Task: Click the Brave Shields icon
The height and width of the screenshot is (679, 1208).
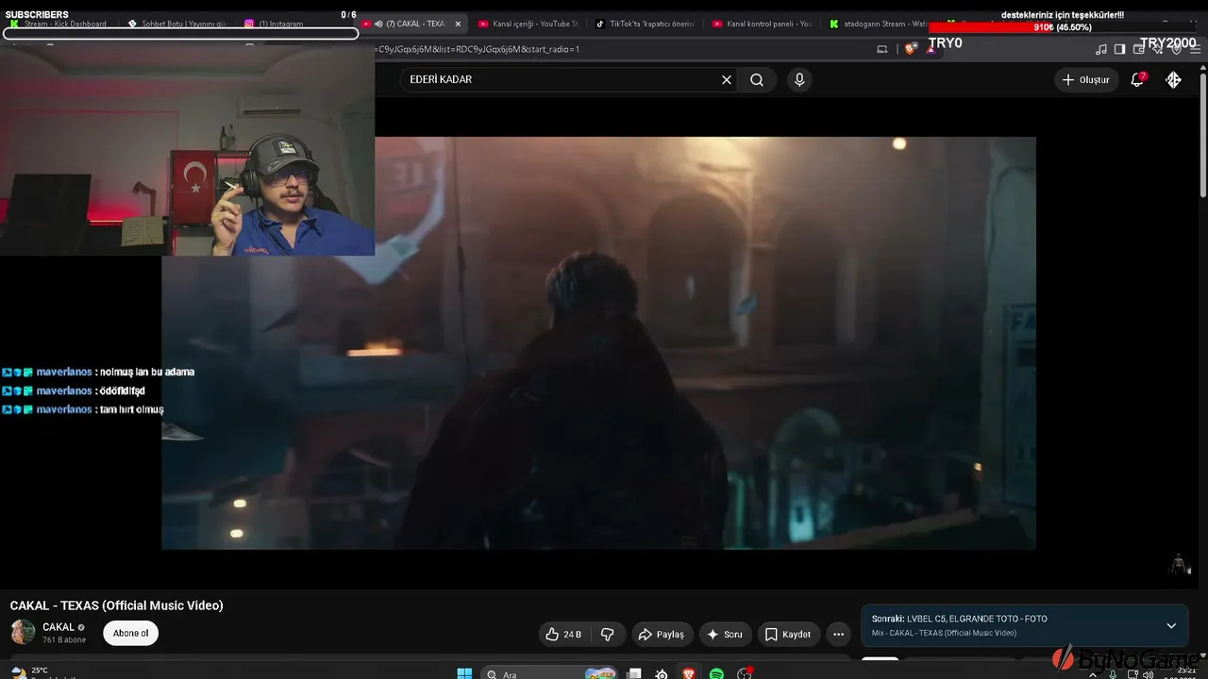Action: coord(911,49)
